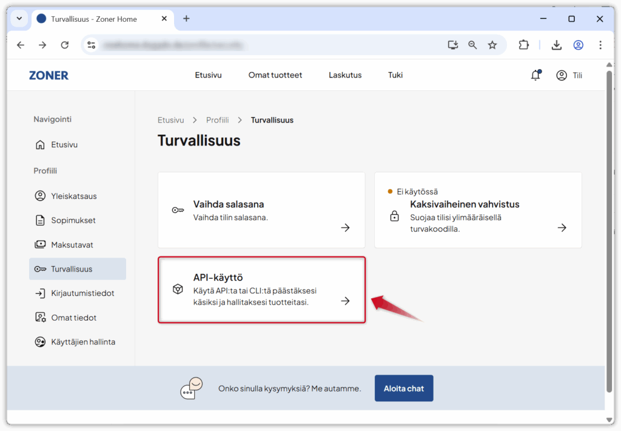Bookmark the page with the star icon

pos(492,44)
